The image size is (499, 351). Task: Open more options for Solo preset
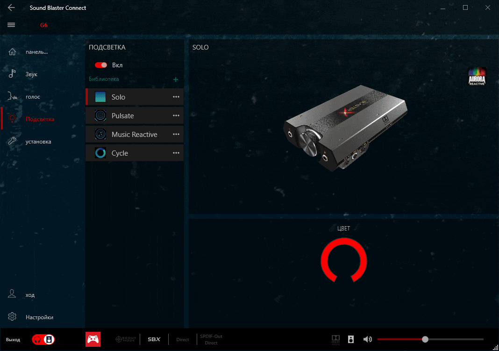pos(176,97)
